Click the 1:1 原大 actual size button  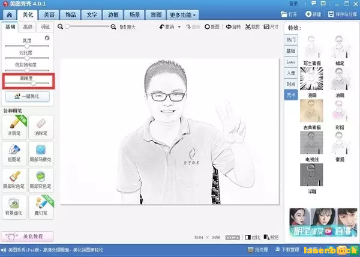pos(128,27)
